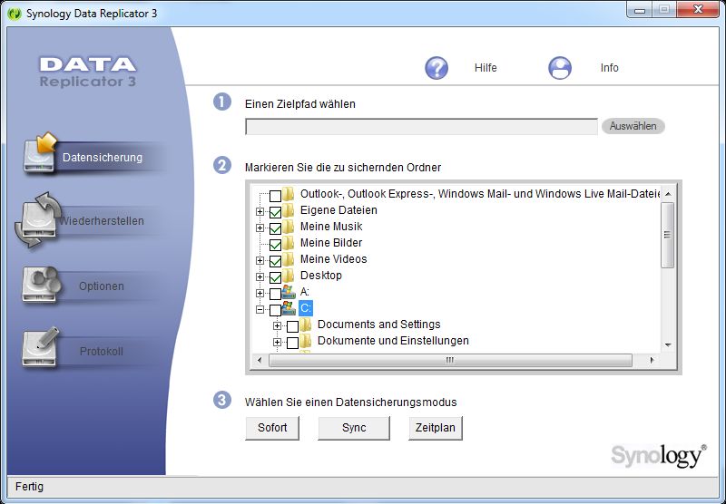Expand the Dokumente und Einstellungen node
The height and width of the screenshot is (504, 726).
point(278,342)
